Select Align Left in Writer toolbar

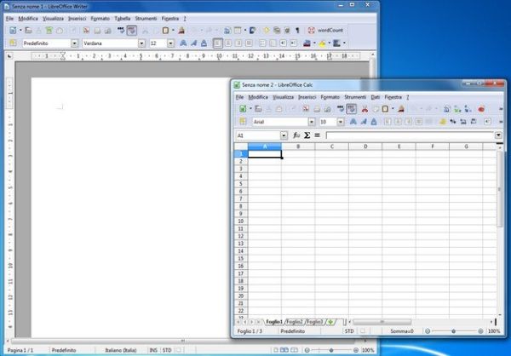(218, 43)
